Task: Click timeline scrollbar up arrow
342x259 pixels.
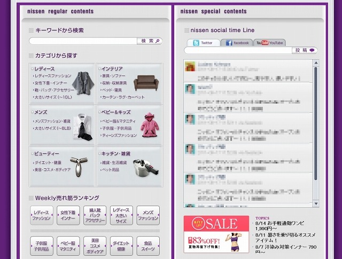Action: coord(316,63)
